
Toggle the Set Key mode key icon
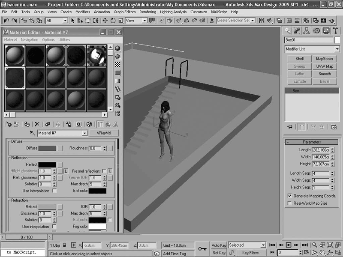click(202, 248)
